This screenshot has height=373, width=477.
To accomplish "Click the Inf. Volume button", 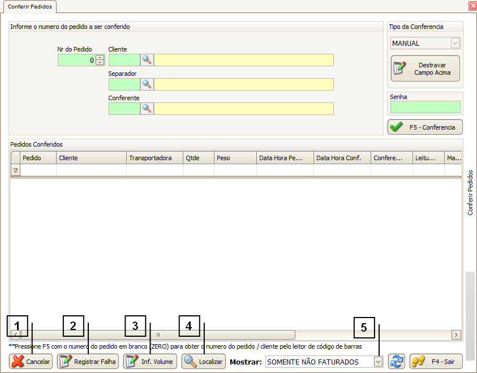I will click(150, 361).
